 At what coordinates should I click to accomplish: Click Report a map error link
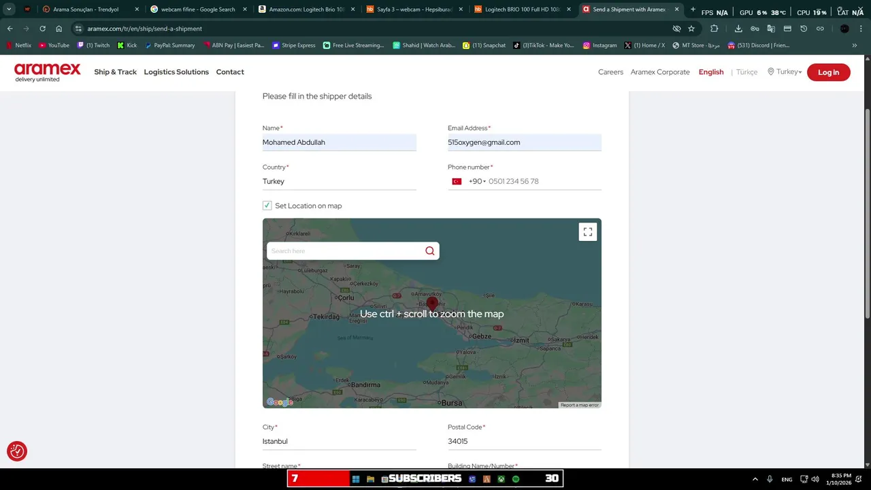click(580, 405)
